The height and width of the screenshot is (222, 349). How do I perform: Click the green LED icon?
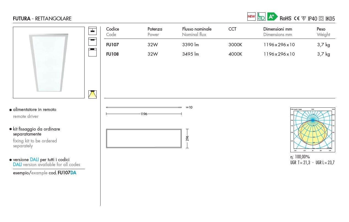(261, 17)
